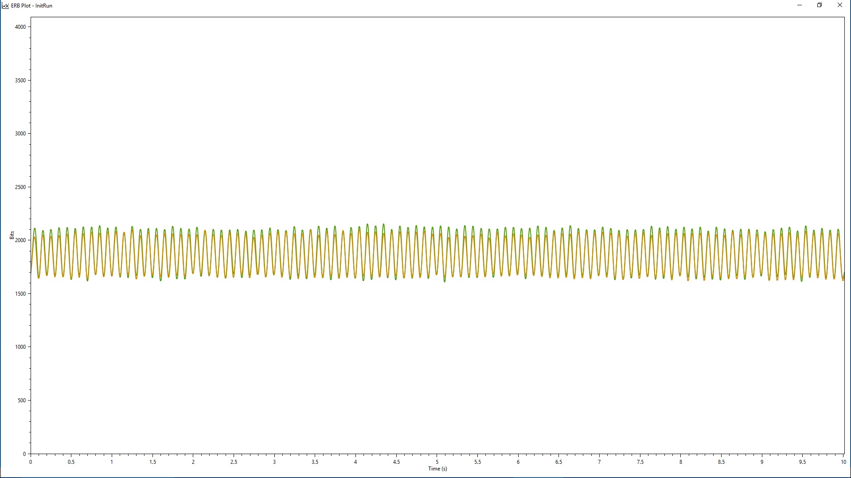Click the 3500 y-axis tick label
This screenshot has height=478, width=851.
coord(20,81)
